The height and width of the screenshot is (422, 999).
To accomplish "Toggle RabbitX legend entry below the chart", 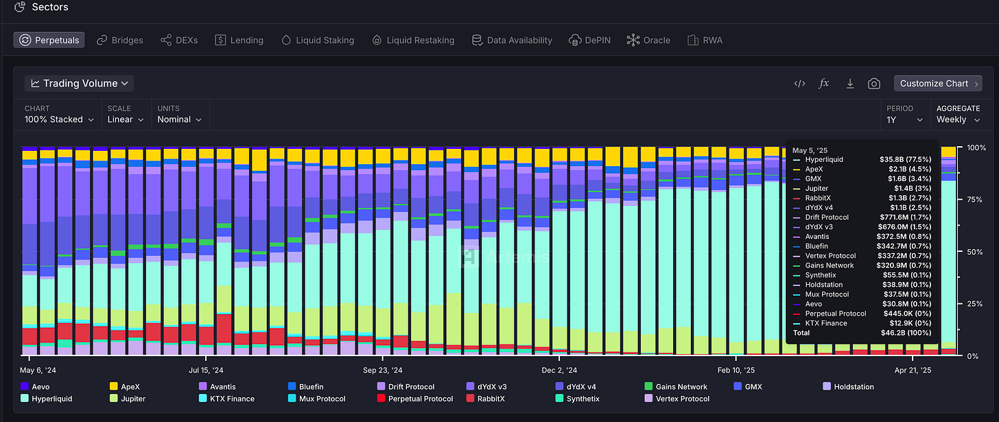I will 486,399.
